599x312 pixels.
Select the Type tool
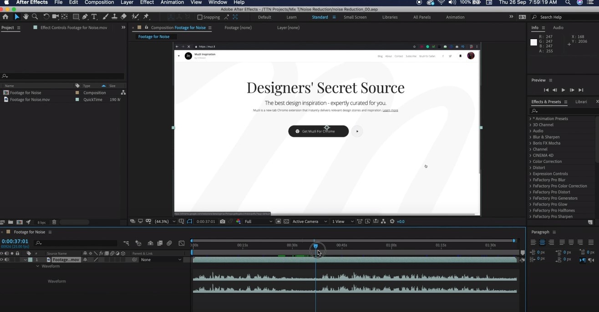tap(94, 17)
